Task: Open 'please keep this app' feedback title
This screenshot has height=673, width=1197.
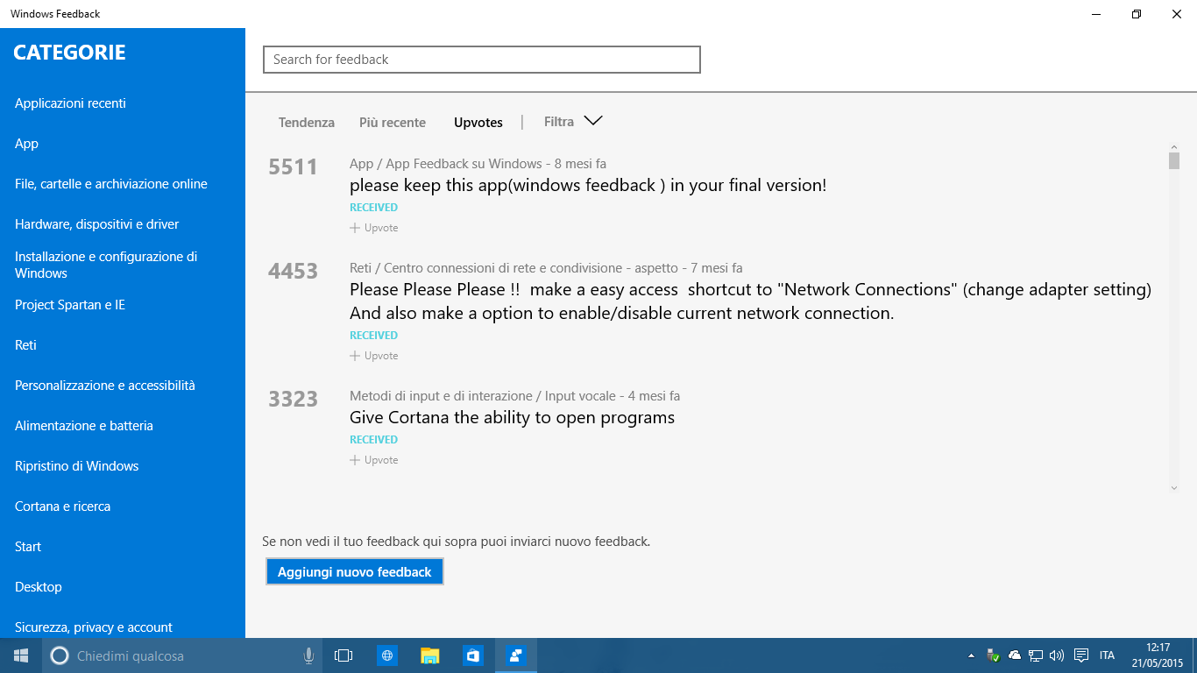Action: point(588,186)
